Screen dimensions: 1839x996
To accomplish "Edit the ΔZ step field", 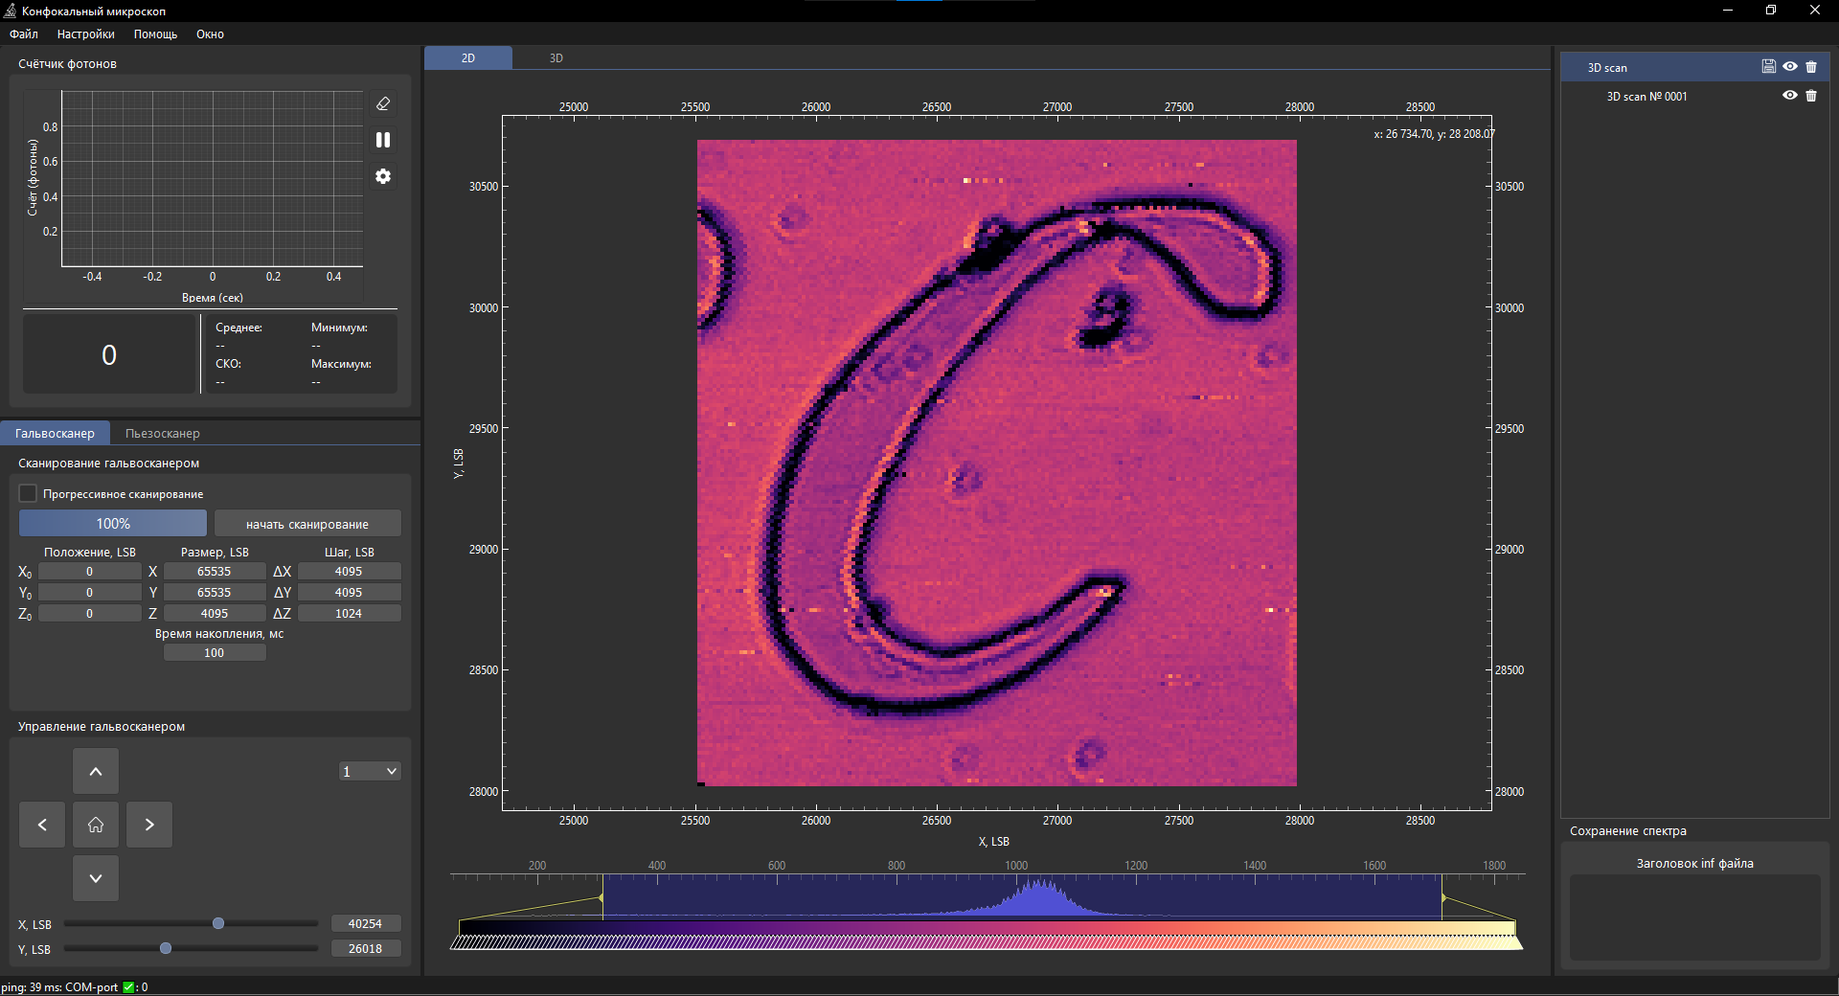I will (x=349, y=614).
